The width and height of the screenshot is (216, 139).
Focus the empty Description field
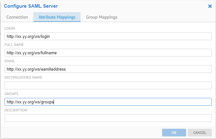(108, 118)
